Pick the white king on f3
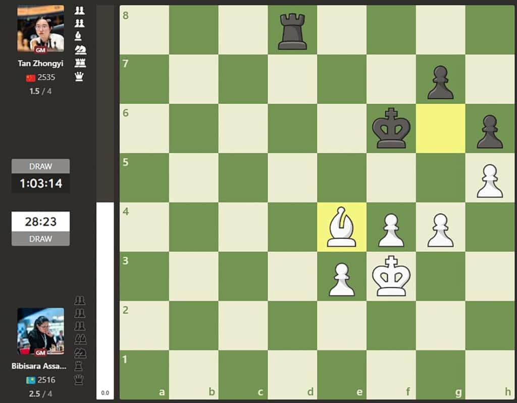Screen dimensions: 517x403 click(391, 276)
